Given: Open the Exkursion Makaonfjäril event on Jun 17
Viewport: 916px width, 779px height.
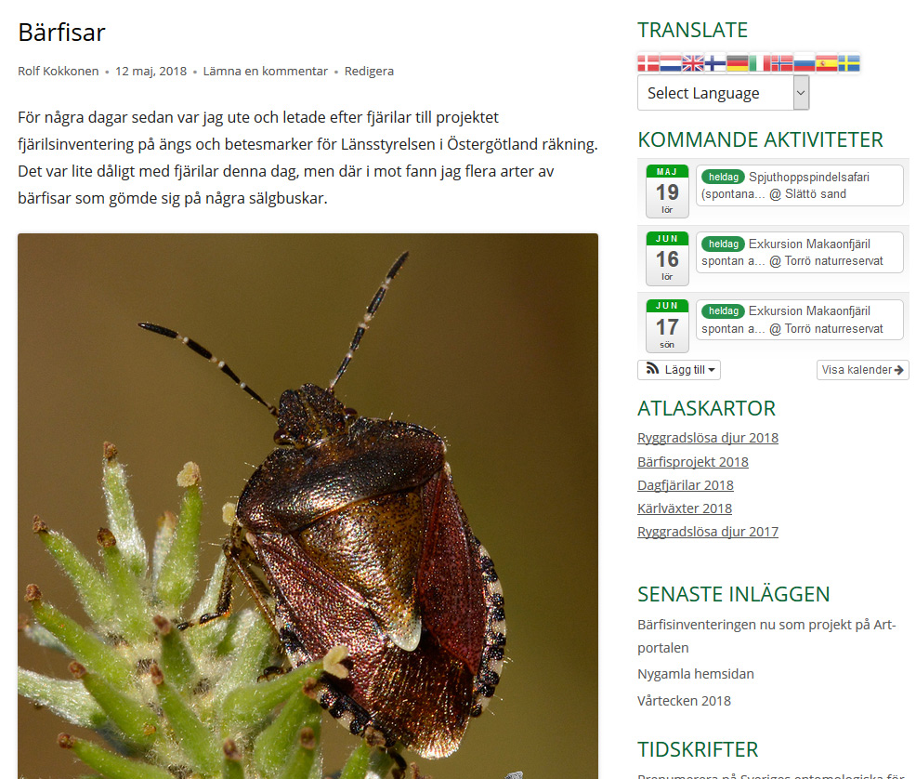Looking at the screenshot, I should (799, 320).
